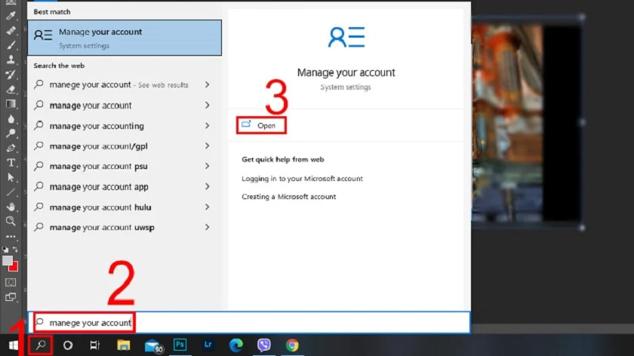Expand arrow for 'manage your account psu'
The width and height of the screenshot is (634, 356).
pos(207,166)
